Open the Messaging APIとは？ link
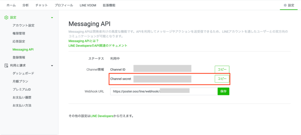The image size is (301, 135). (83, 41)
